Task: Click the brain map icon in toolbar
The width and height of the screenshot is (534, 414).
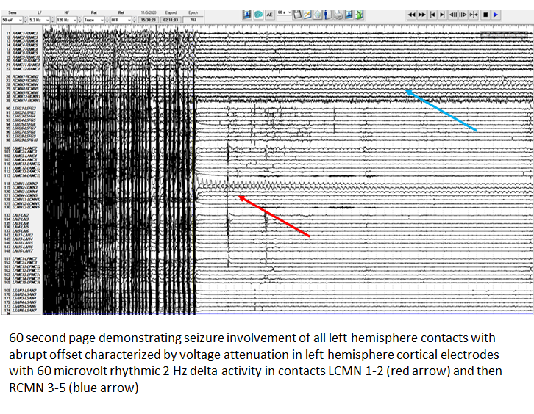Action: click(259, 15)
